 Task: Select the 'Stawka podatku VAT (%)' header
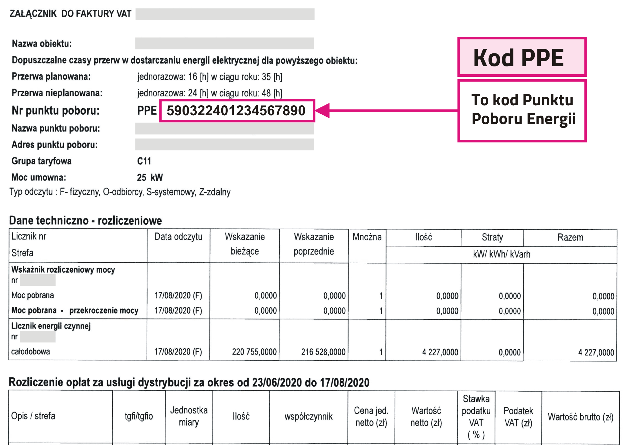coord(476,416)
